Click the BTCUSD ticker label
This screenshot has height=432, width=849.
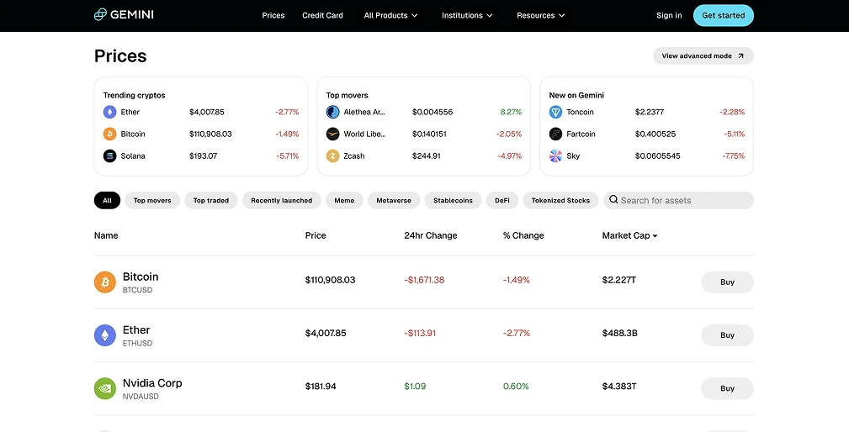tap(137, 290)
